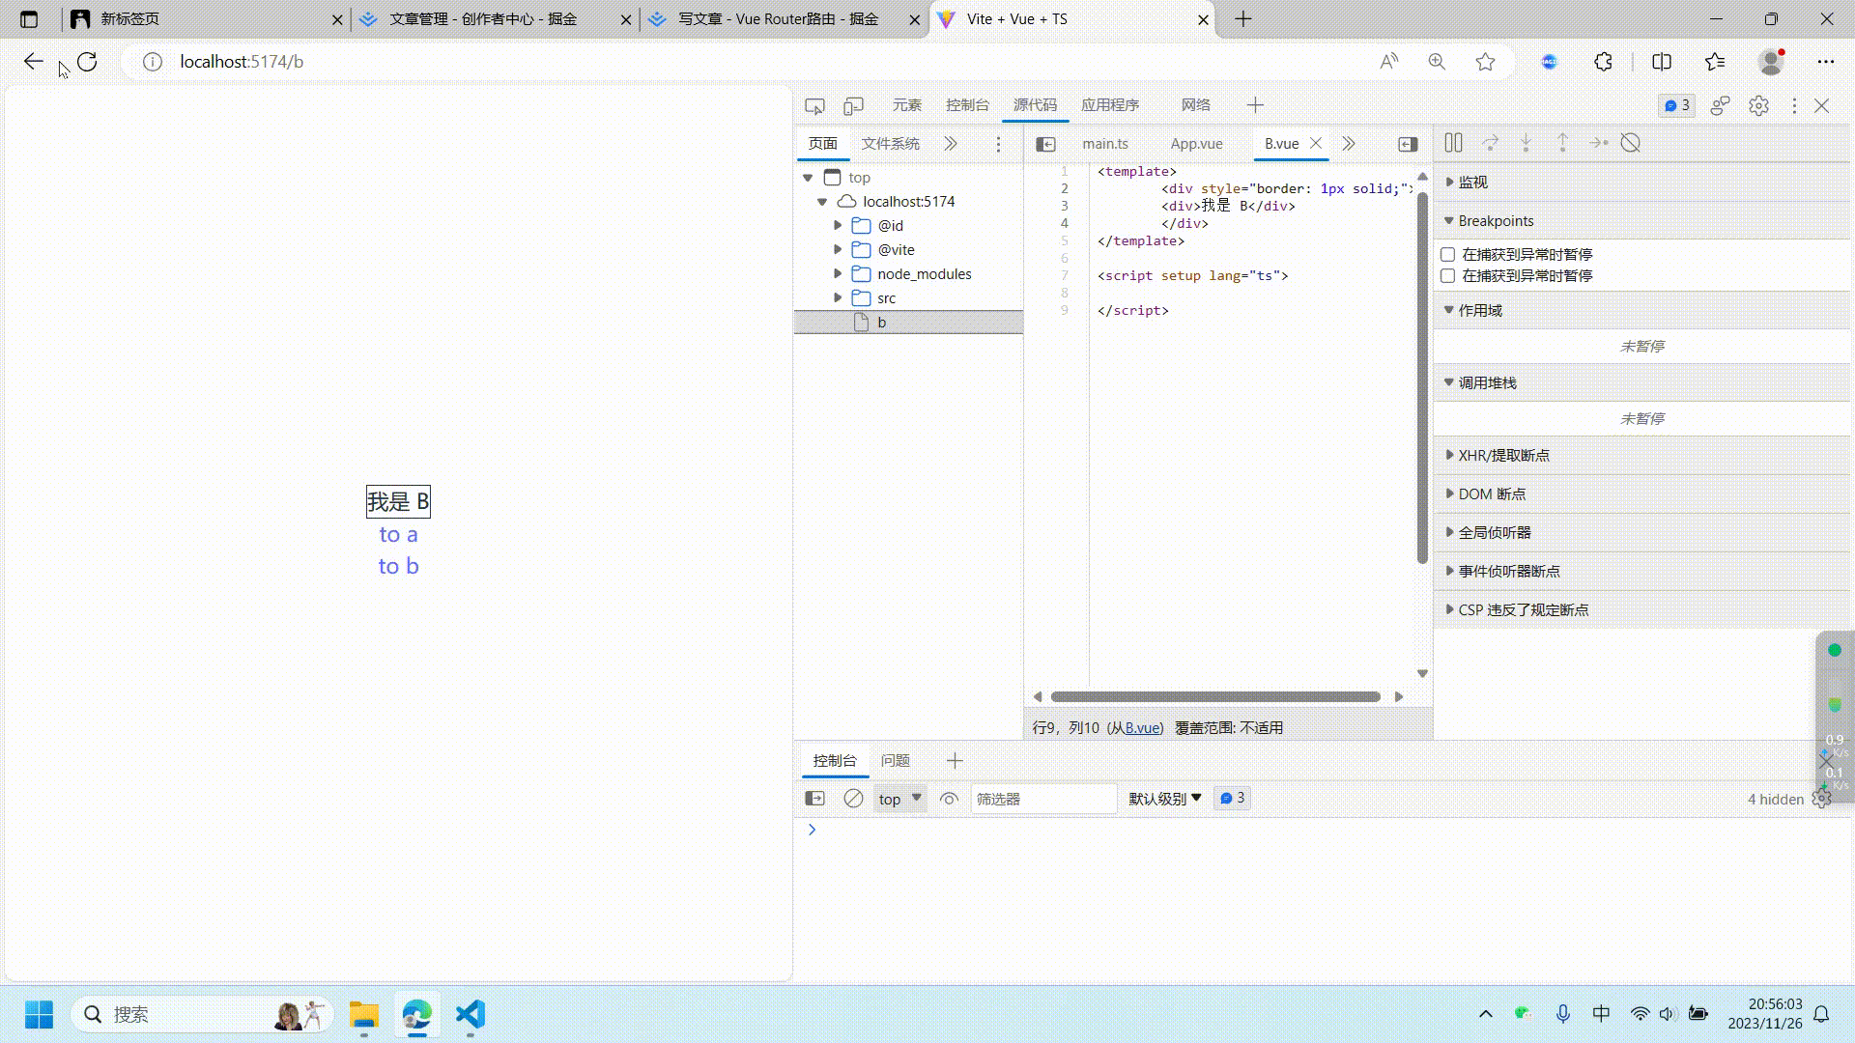
Task: Click the horizontal scrollbar in code editor
Action: coord(1215,696)
